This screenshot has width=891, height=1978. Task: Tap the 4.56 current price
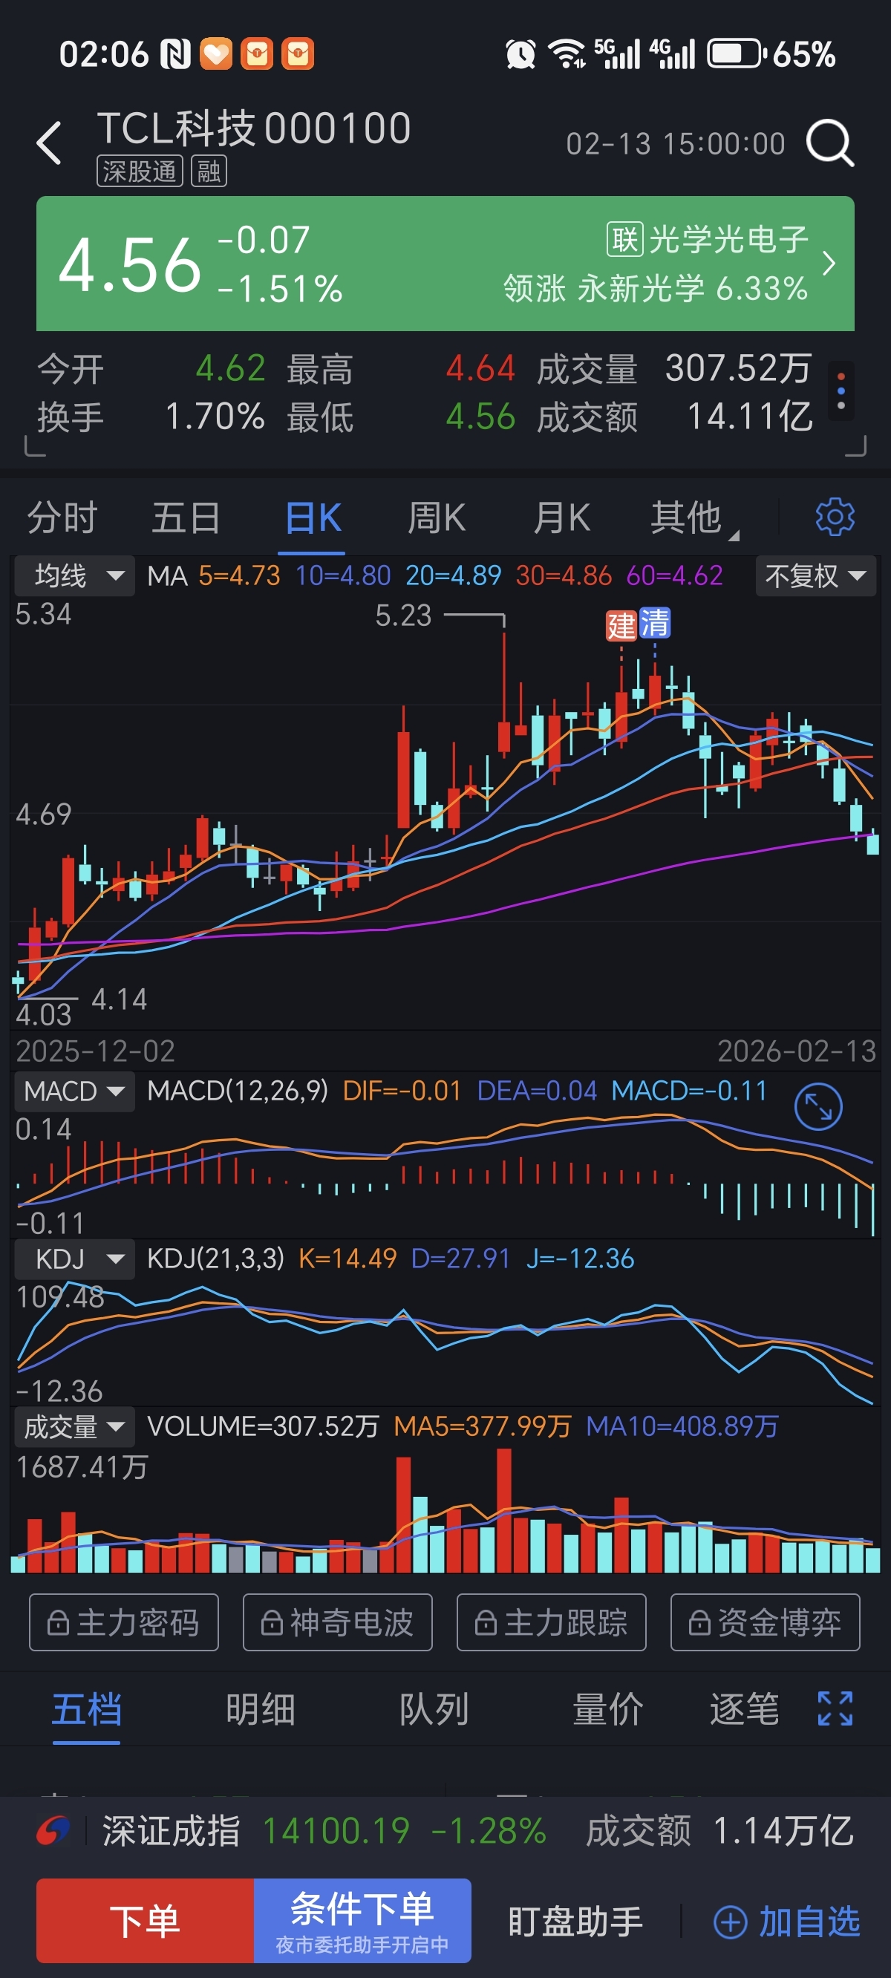(130, 264)
